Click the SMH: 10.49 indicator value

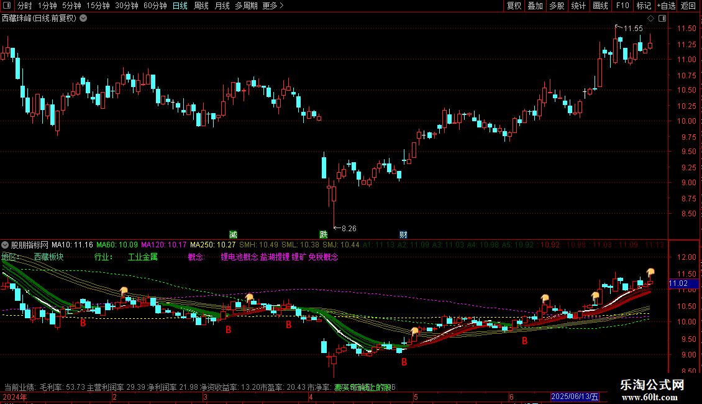click(258, 245)
